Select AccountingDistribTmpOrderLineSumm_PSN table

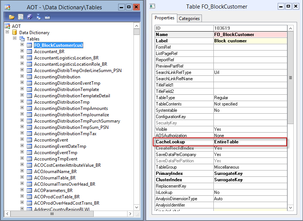click(78, 71)
